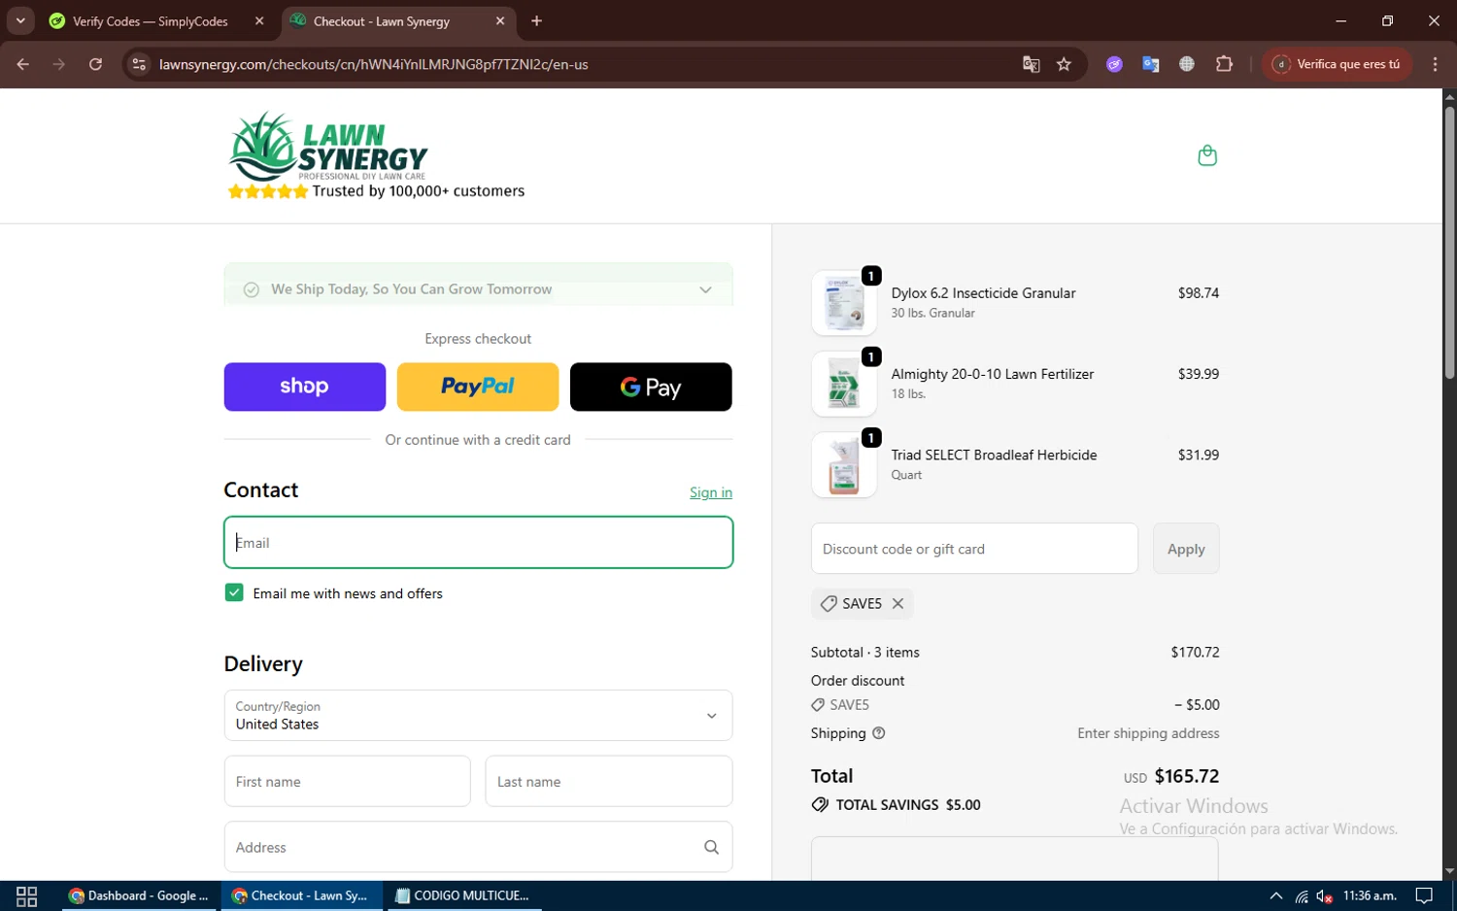Uncheck Email me with news and offers
Screen dimensions: 1457x911
click(234, 592)
